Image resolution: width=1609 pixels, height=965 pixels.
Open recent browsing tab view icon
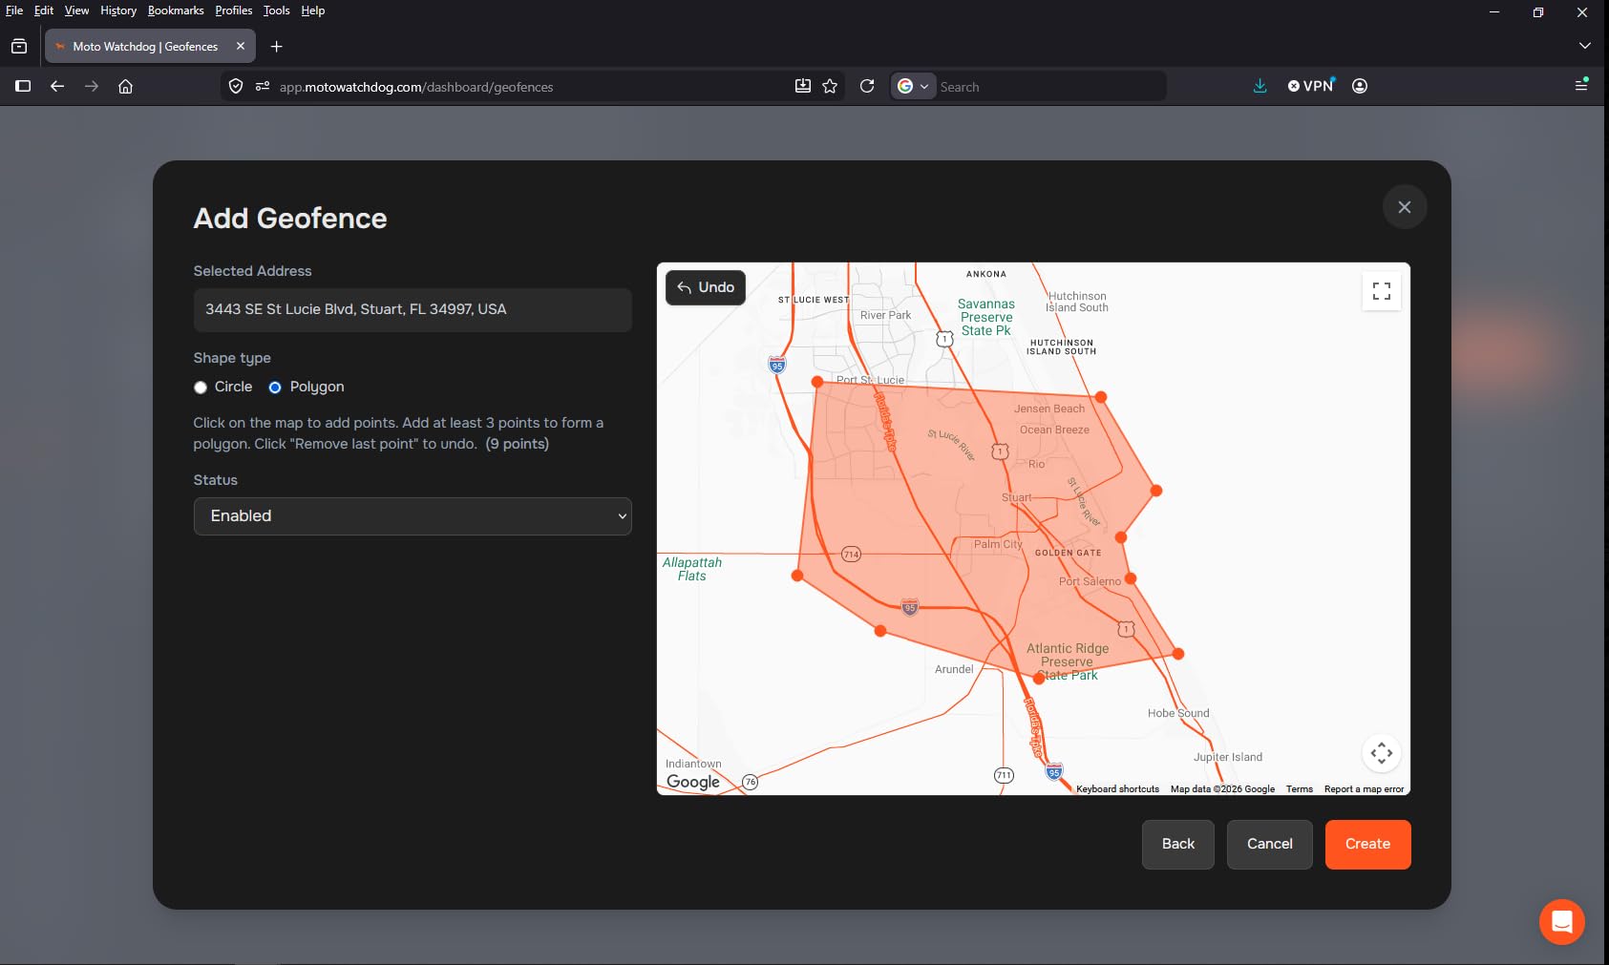[x=19, y=47]
